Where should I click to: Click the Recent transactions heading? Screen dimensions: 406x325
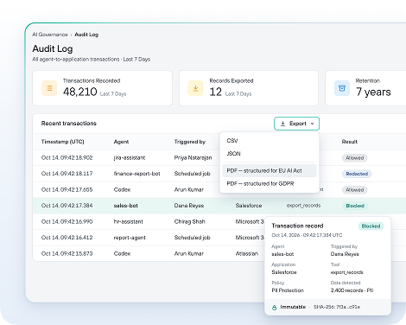(69, 124)
